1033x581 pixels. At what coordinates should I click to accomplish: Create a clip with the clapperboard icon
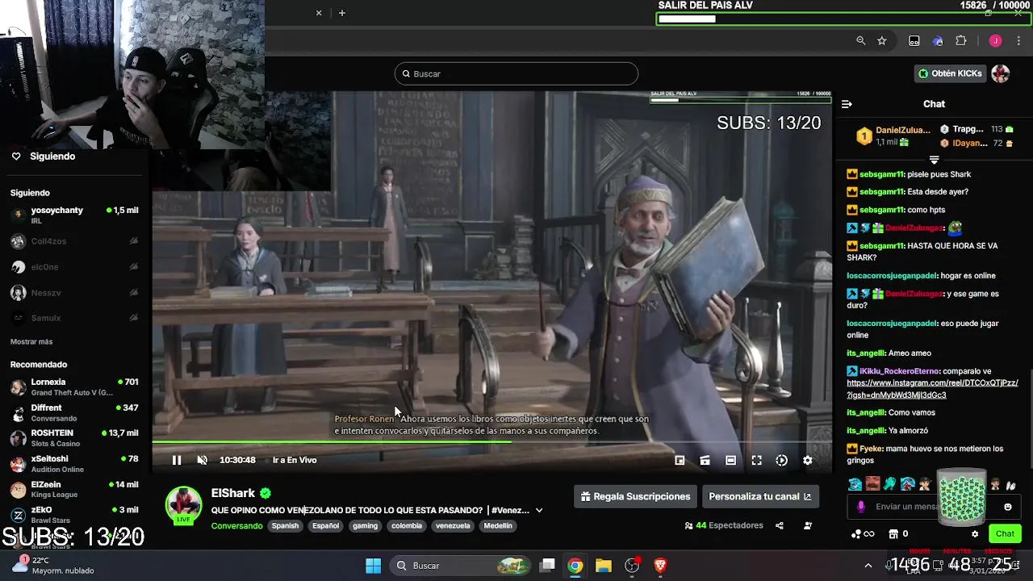705,460
